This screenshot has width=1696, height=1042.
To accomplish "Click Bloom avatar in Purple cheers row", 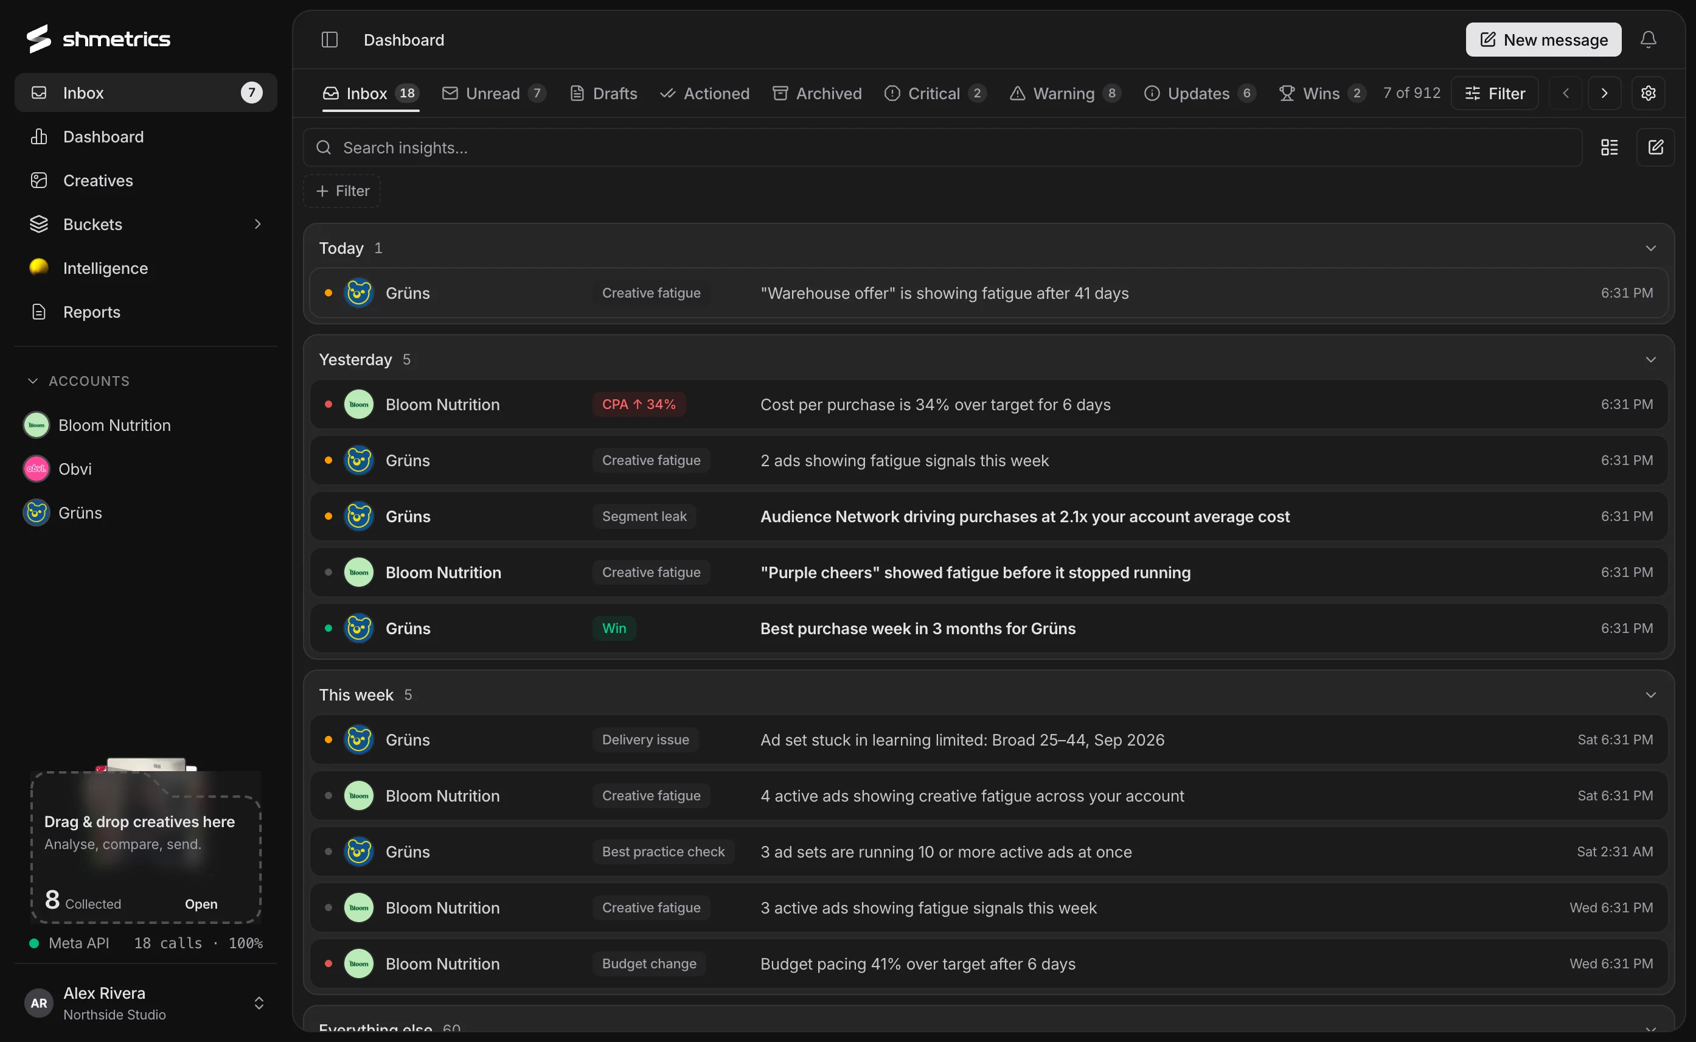I will (359, 572).
